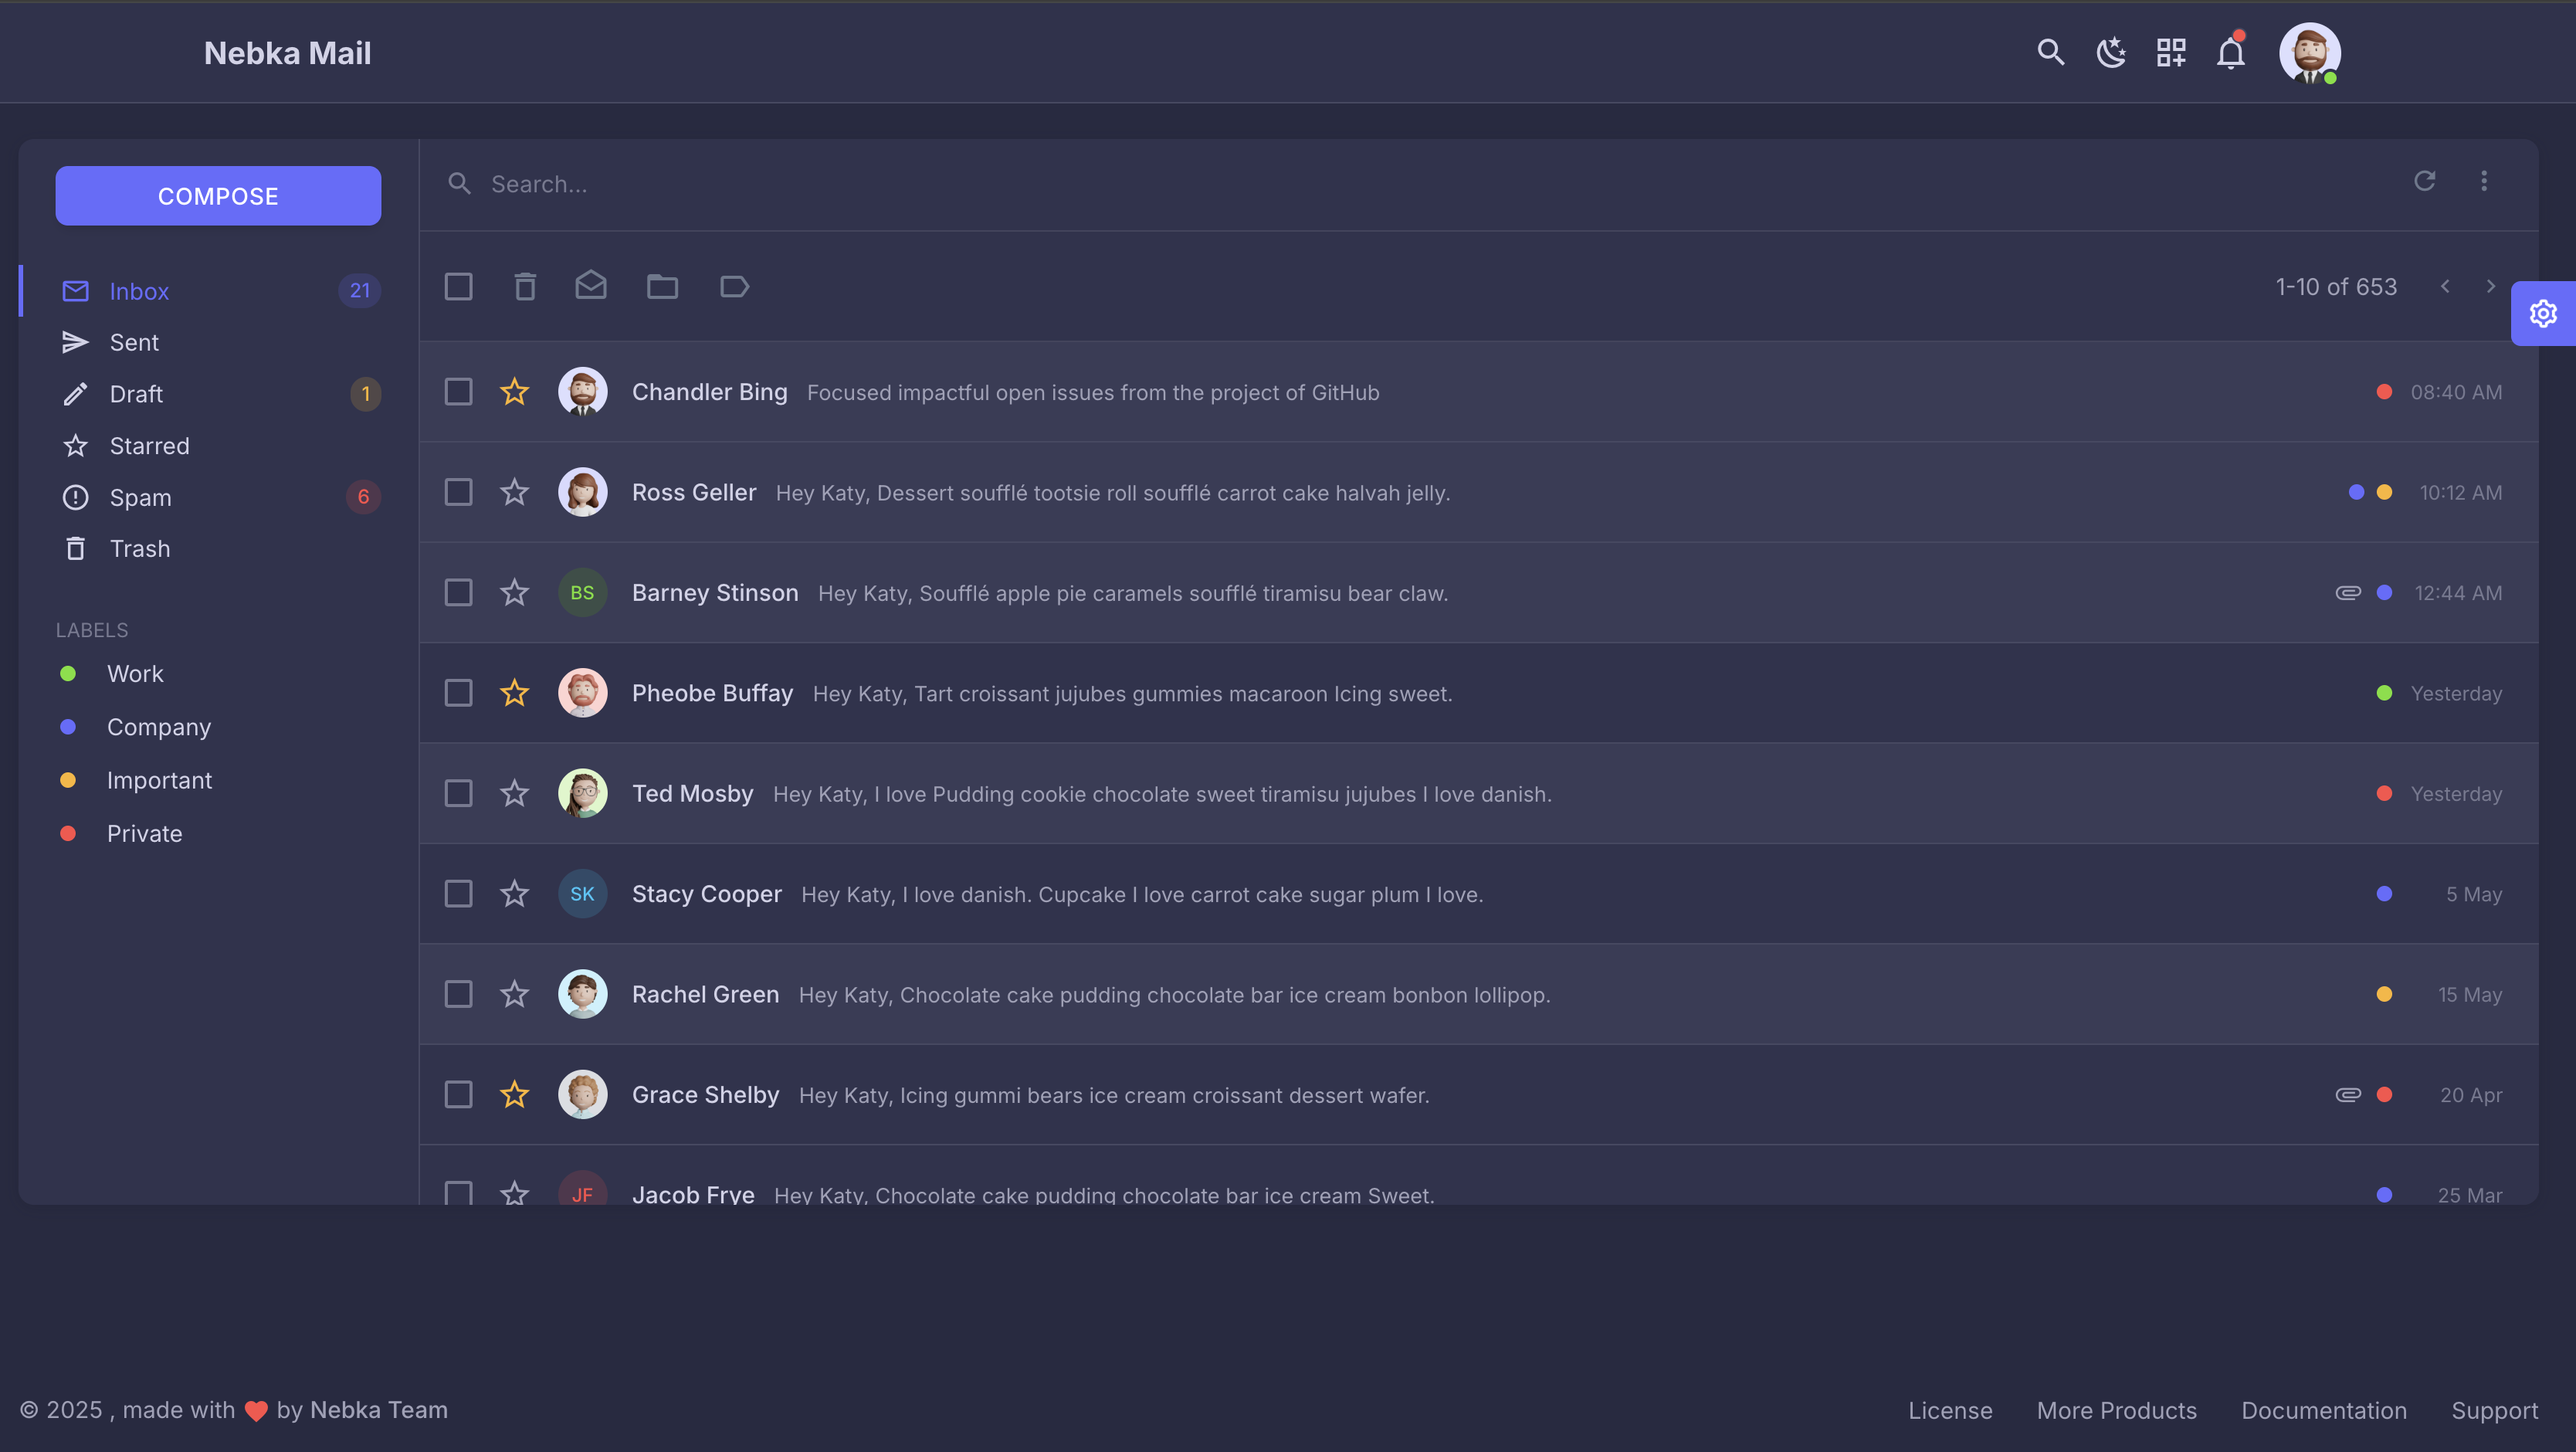2576x1452 pixels.
Task: Go to the previous page of emails
Action: coord(2444,286)
